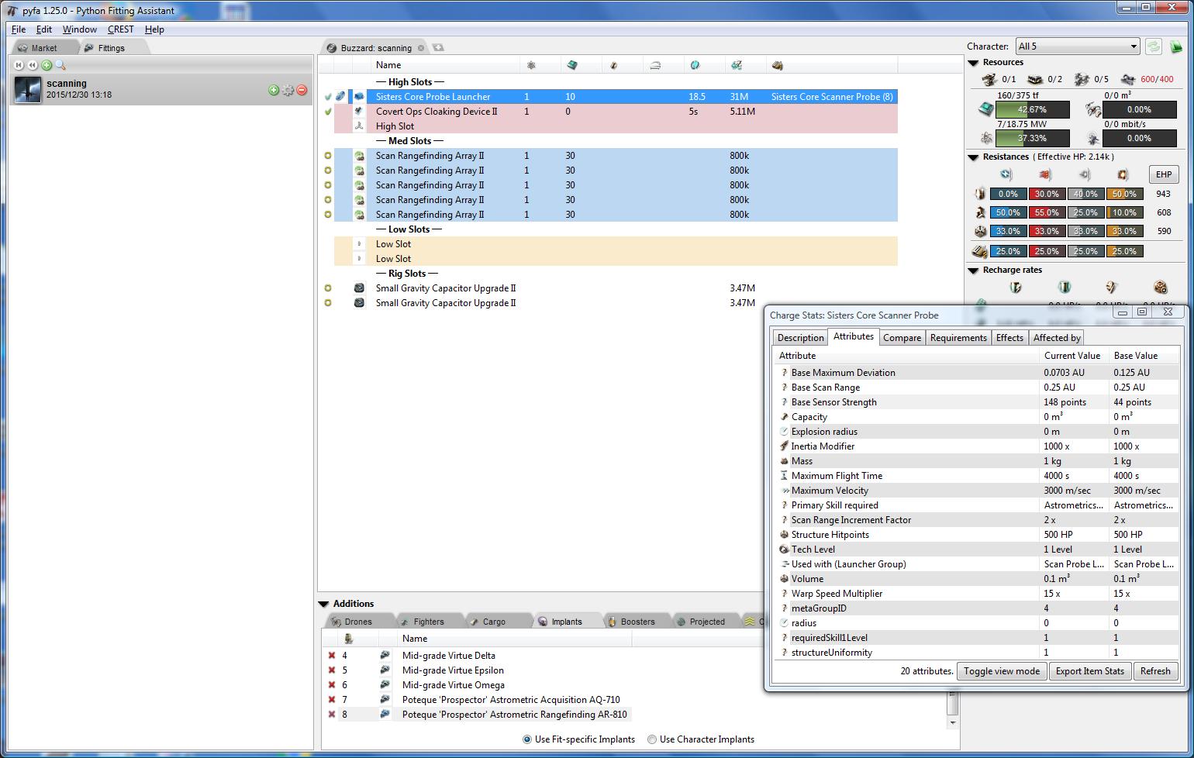Open the green skill book icon beside Character
The width and height of the screenshot is (1194, 758).
click(1176, 47)
